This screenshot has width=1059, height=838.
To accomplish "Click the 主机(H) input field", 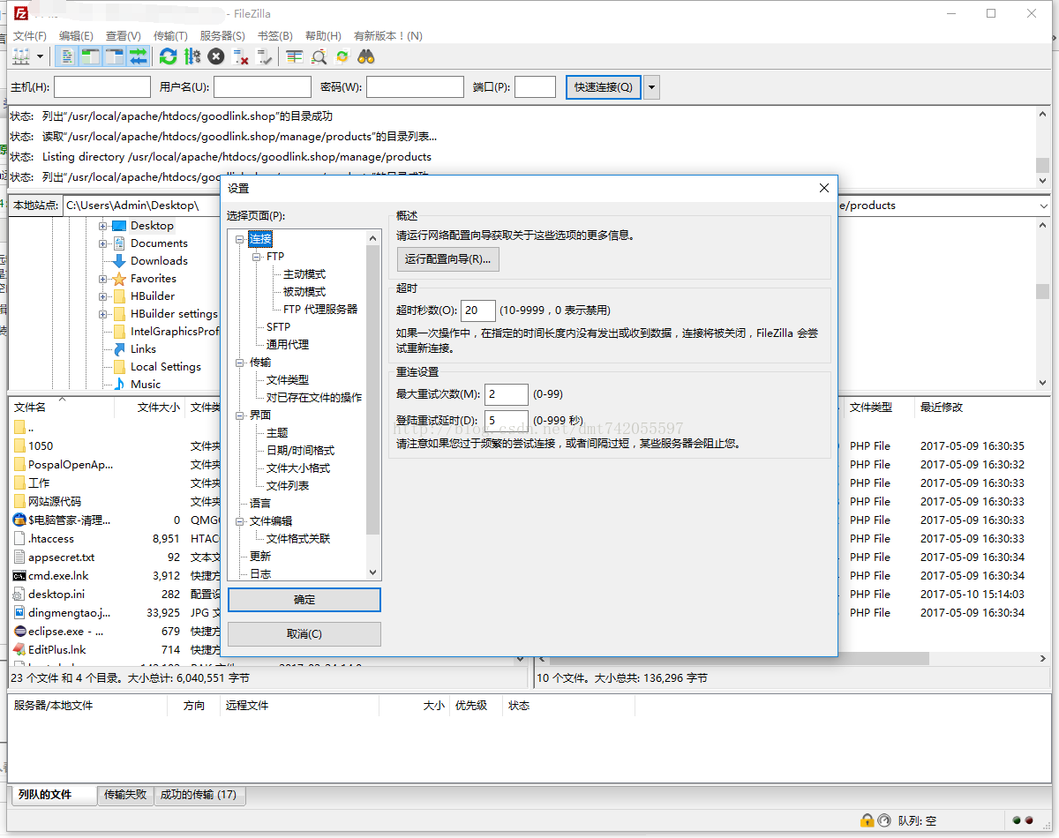I will point(102,87).
